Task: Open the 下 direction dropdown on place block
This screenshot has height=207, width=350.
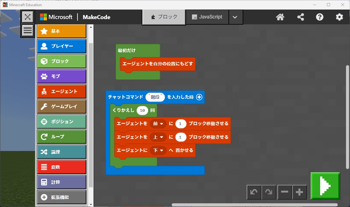Action: coord(158,150)
